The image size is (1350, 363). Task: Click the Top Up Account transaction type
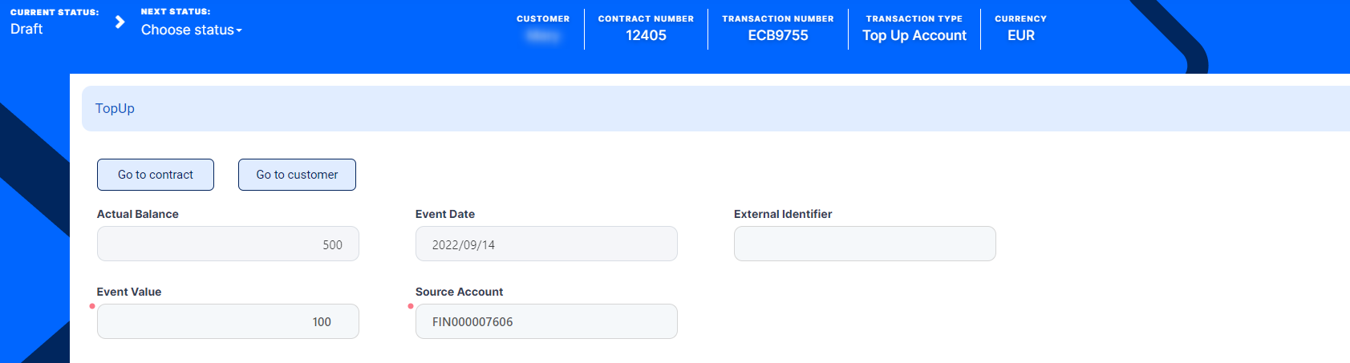(x=914, y=35)
